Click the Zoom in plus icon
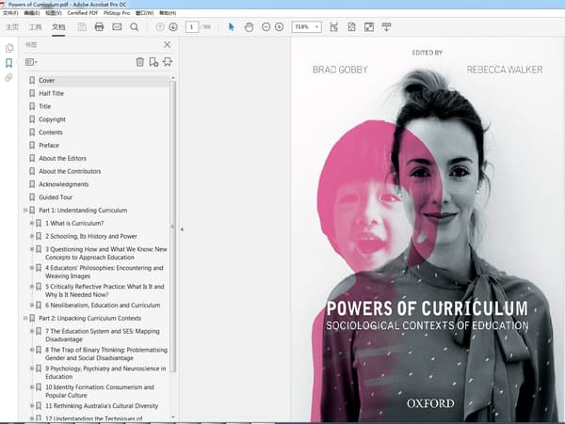The width and height of the screenshot is (565, 424). (280, 27)
